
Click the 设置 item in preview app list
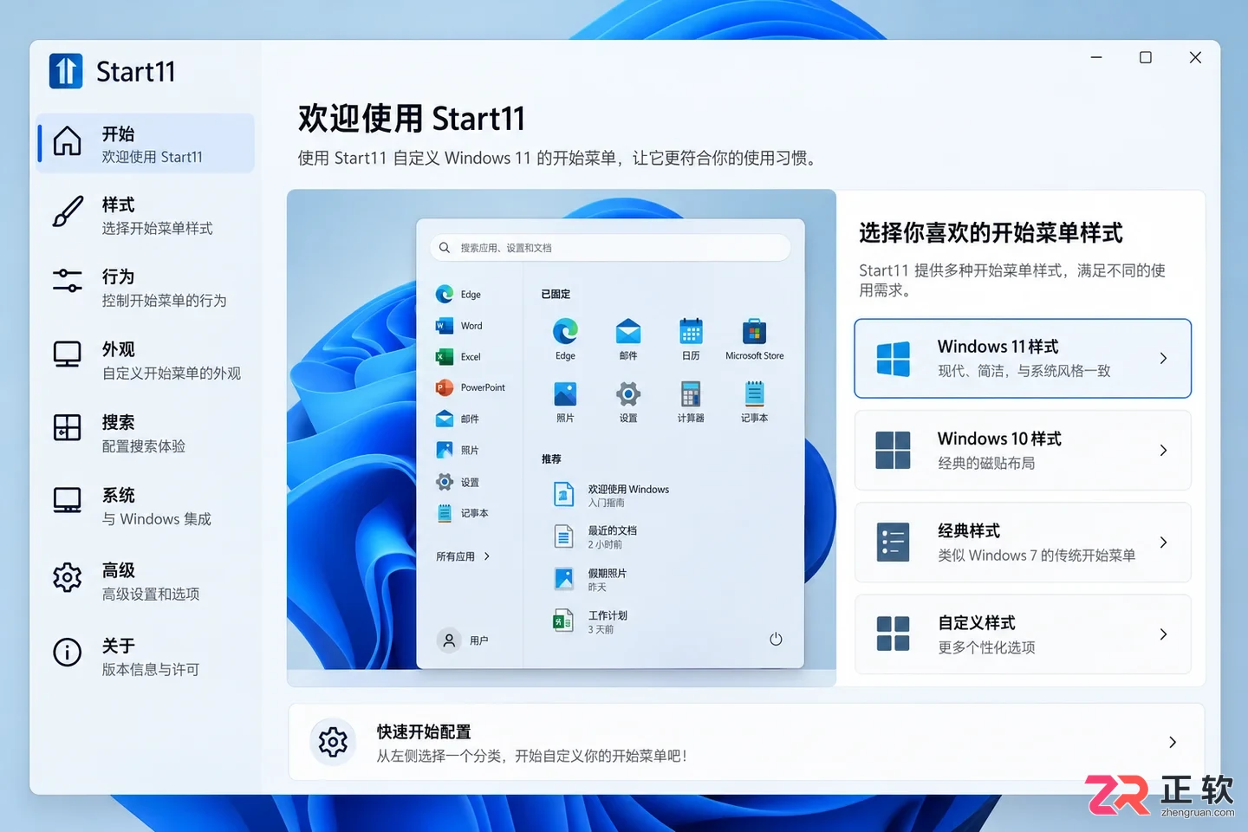[x=458, y=482]
